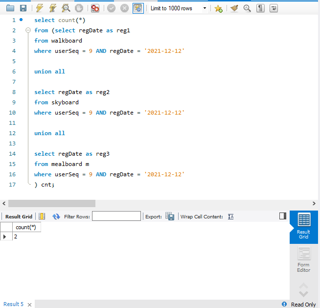The height and width of the screenshot is (308, 320).
Task: Focus the Filter Rows input field
Action: point(116,216)
